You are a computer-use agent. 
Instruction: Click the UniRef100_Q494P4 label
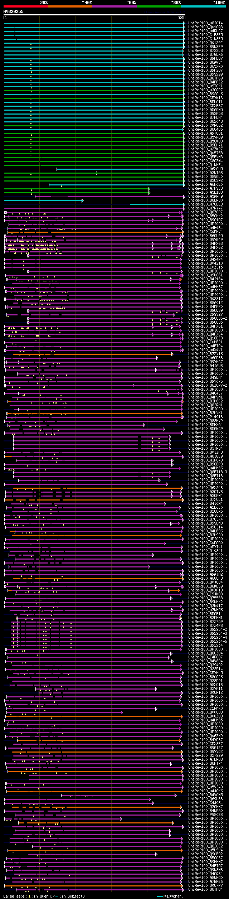(205, 260)
